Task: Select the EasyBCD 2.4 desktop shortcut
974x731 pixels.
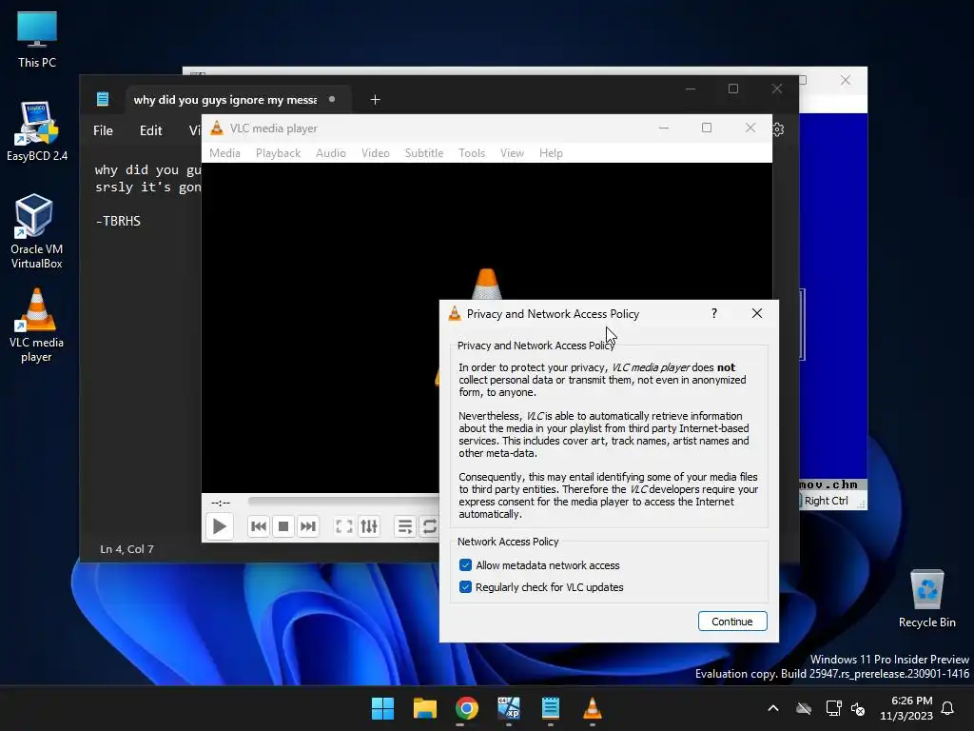Action: [37, 131]
